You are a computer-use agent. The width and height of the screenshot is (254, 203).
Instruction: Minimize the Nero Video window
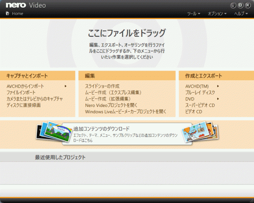(233, 5)
